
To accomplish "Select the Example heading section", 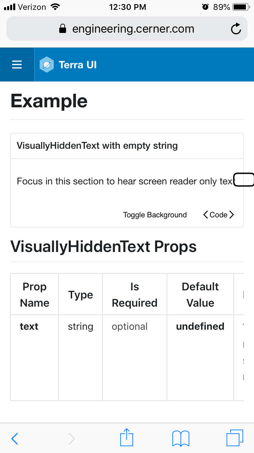I will click(x=49, y=101).
